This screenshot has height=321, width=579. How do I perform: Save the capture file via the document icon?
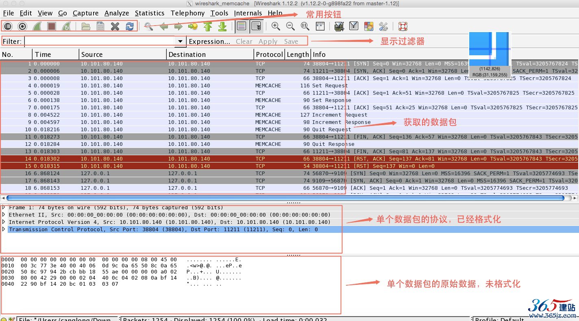coord(100,26)
